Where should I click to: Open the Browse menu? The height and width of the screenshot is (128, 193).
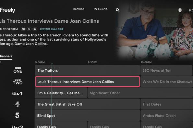point(79,9)
